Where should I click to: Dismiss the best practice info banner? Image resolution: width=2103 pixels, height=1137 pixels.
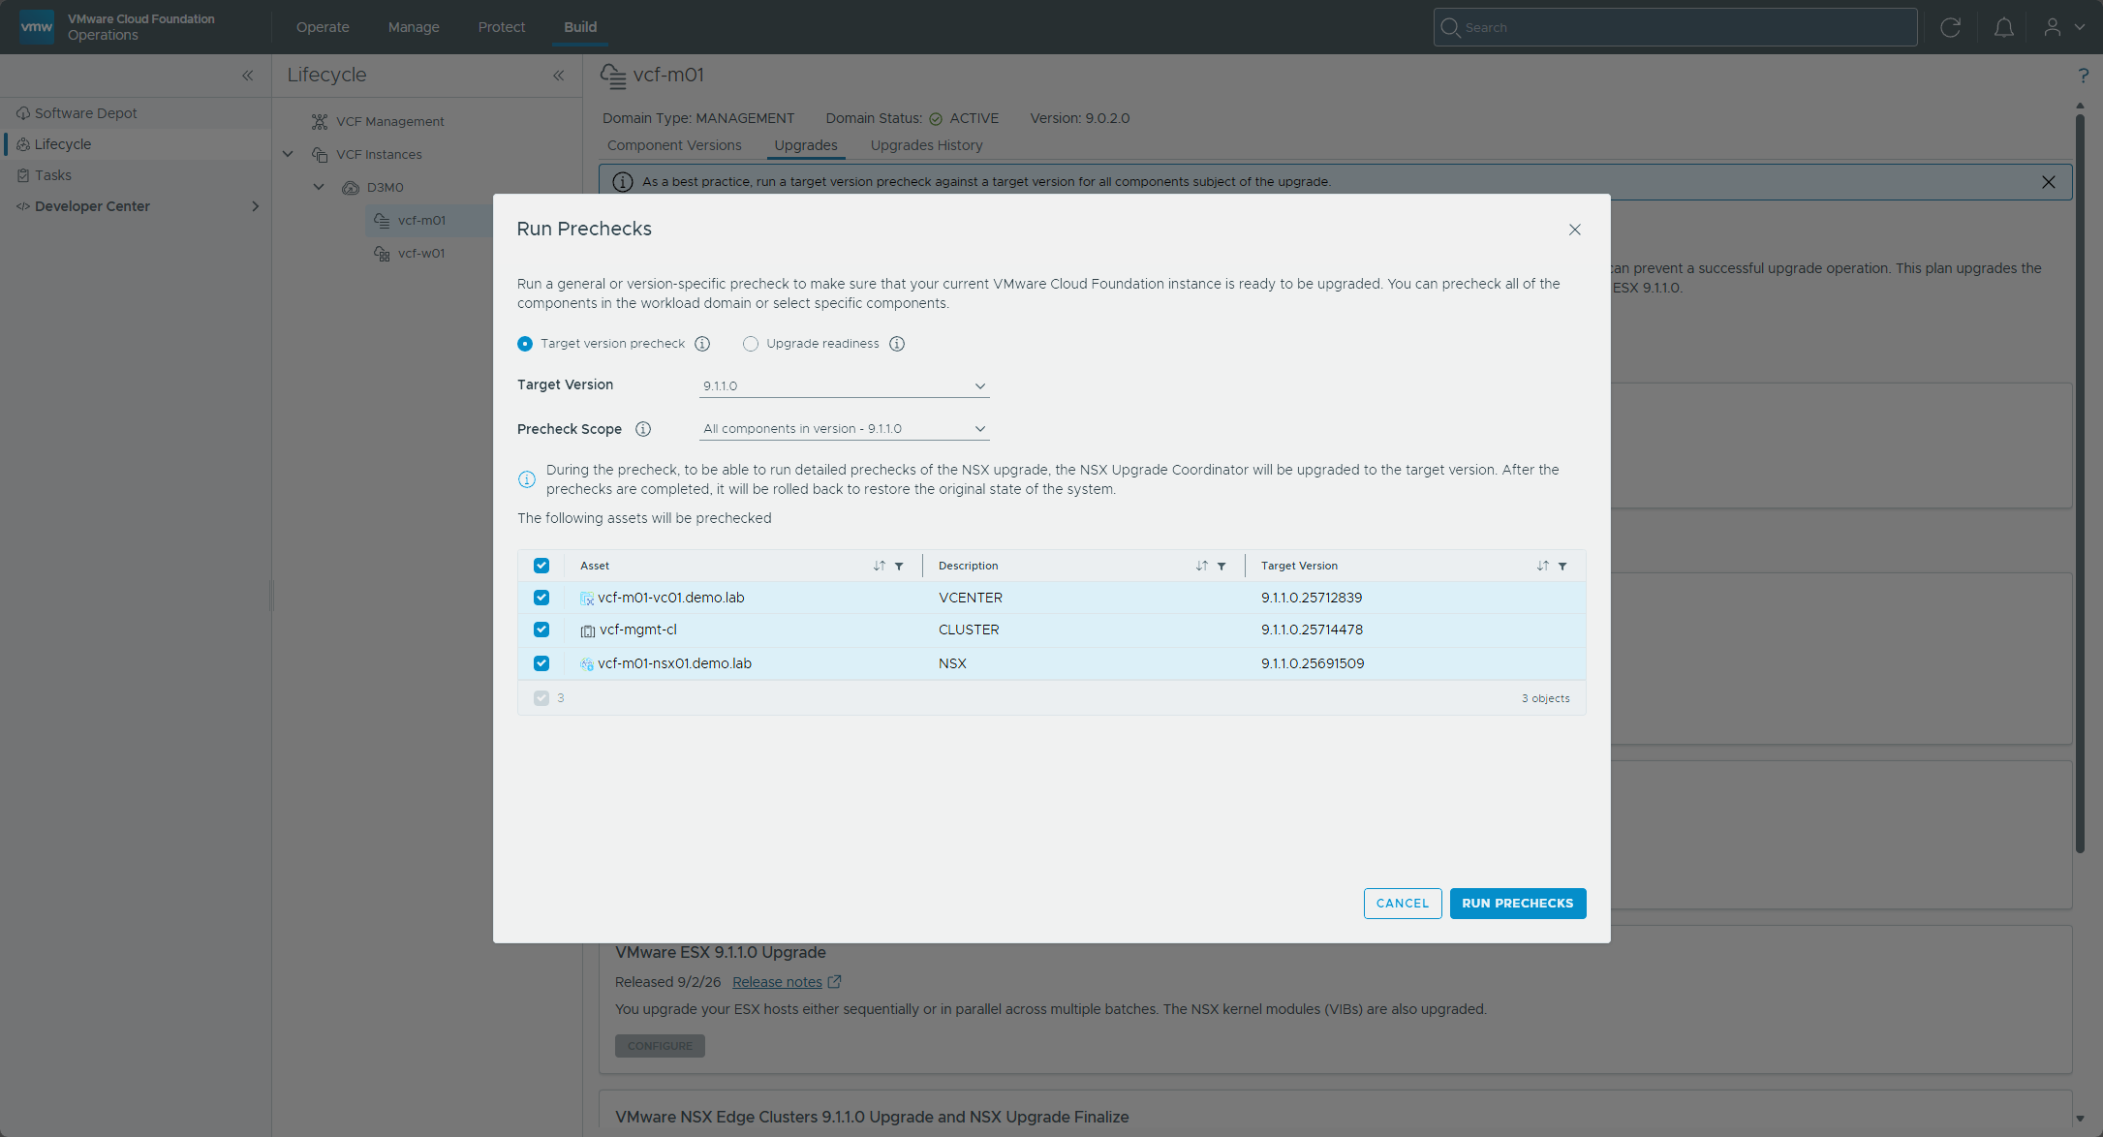click(2049, 182)
